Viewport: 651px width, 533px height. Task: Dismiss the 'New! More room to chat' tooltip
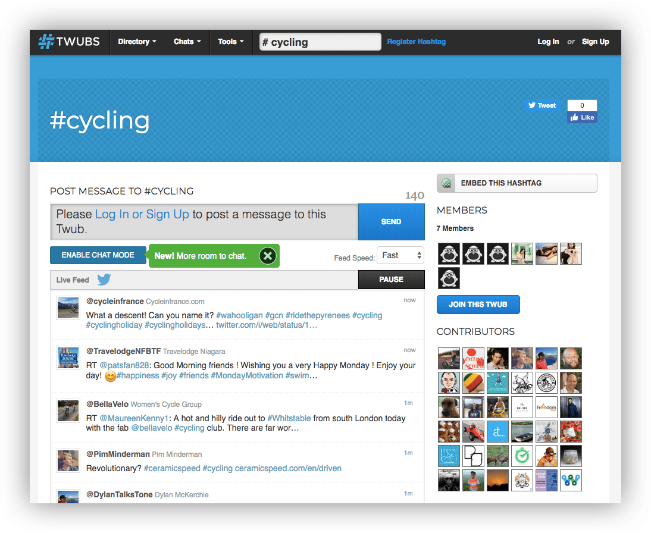(x=268, y=256)
